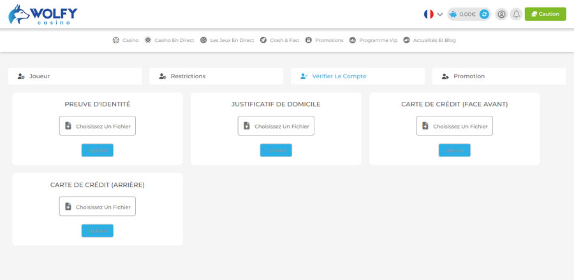This screenshot has width=574, height=280.
Task: Open the notifications bell
Action: click(516, 14)
